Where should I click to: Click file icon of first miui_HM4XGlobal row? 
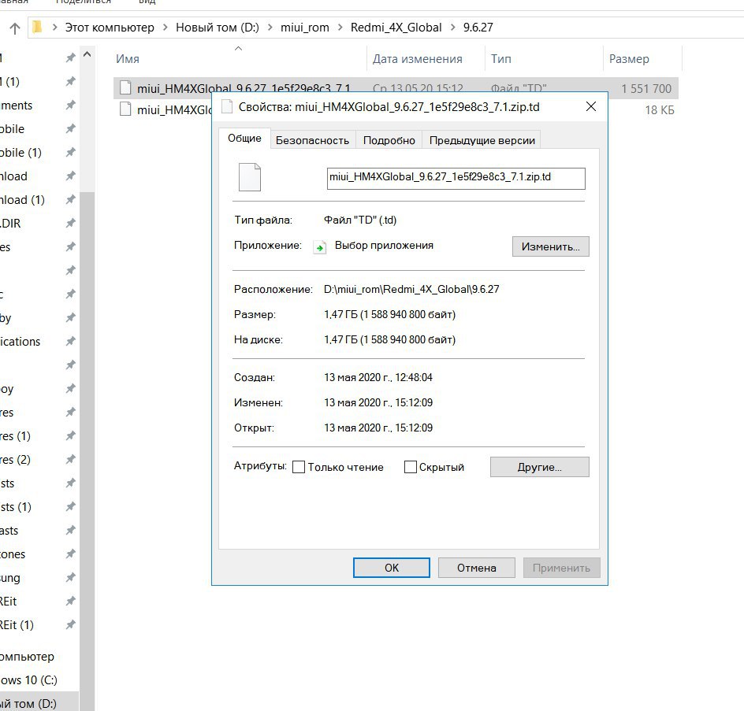click(125, 88)
